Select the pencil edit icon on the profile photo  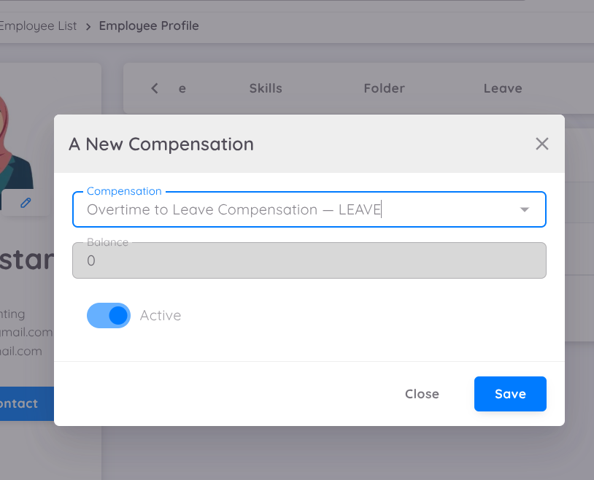tap(27, 203)
